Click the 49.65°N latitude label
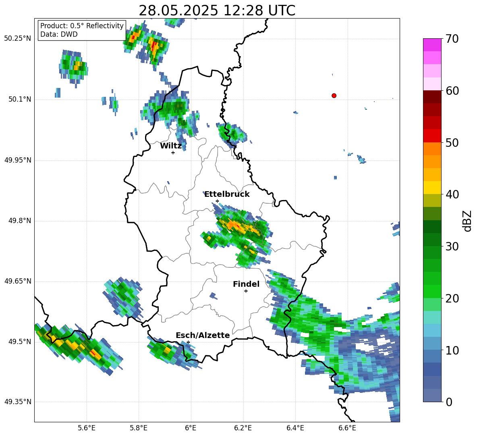The image size is (477, 436). coord(18,281)
